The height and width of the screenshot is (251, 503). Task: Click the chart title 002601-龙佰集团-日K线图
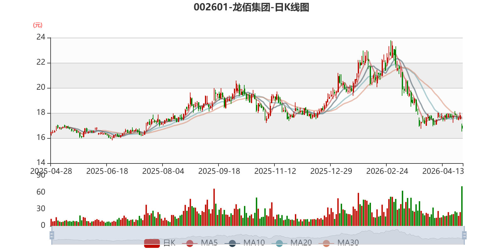click(x=251, y=7)
